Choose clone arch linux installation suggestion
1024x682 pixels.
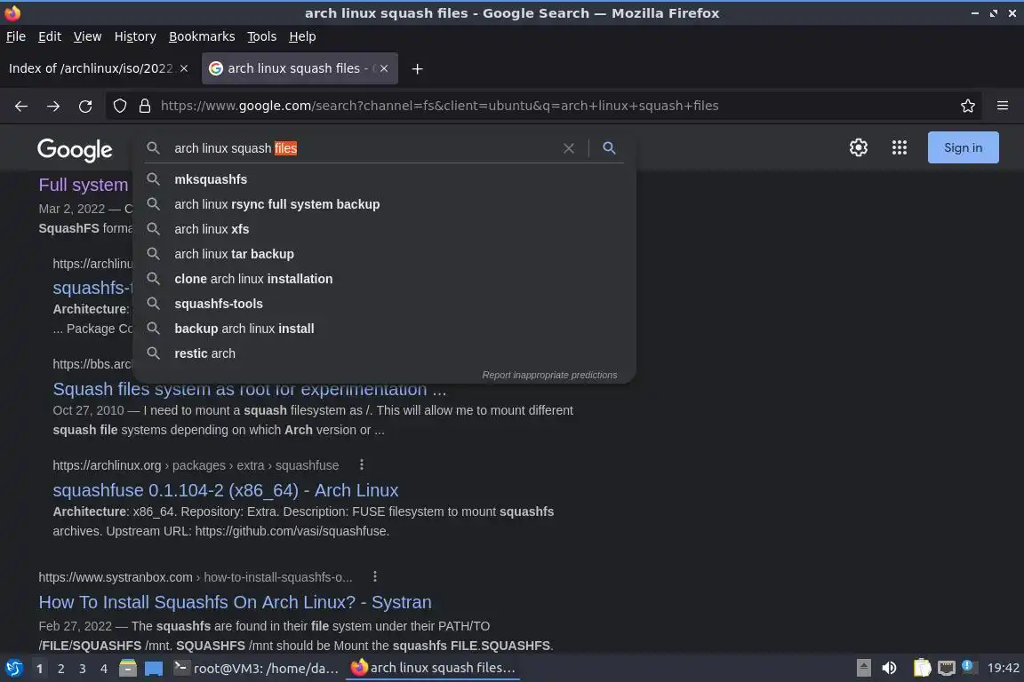(384, 279)
